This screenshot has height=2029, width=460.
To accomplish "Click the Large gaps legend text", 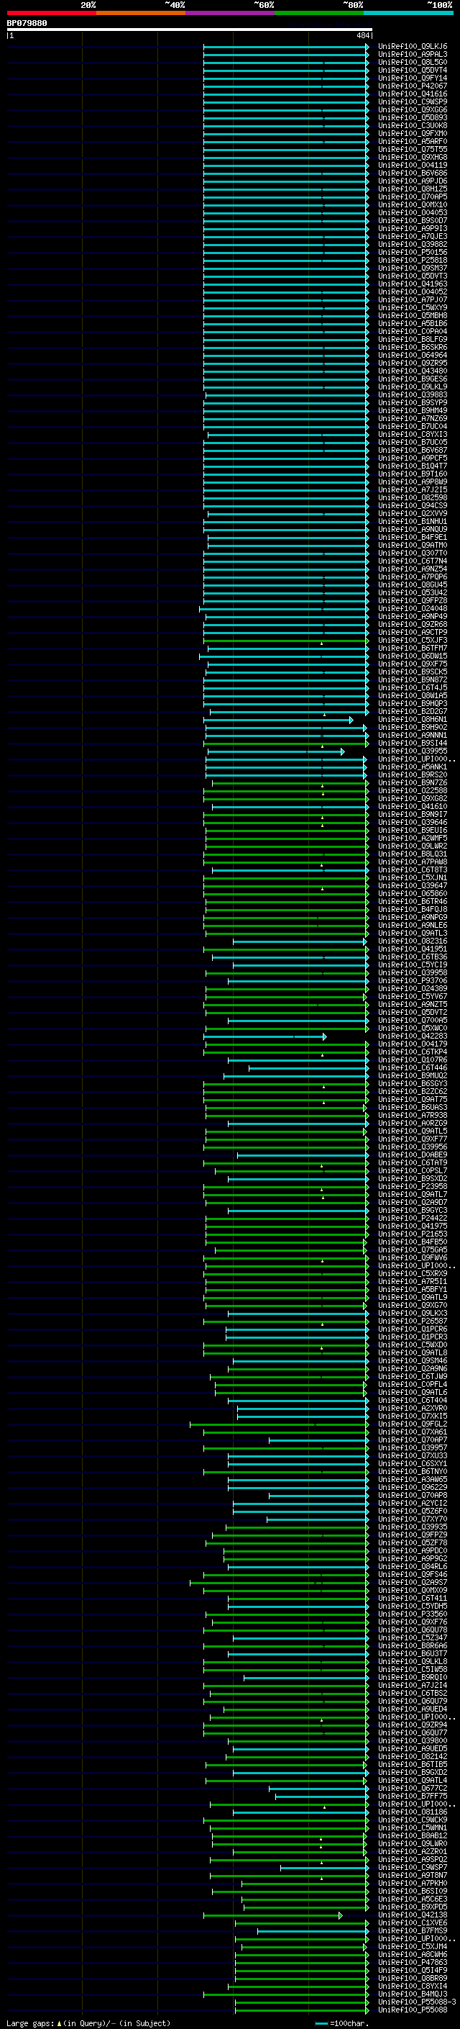I will 88,2023.
